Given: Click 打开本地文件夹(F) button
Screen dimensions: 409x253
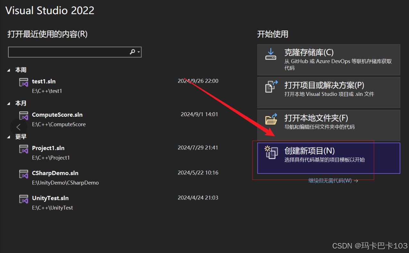Looking at the screenshot, I should point(329,125).
